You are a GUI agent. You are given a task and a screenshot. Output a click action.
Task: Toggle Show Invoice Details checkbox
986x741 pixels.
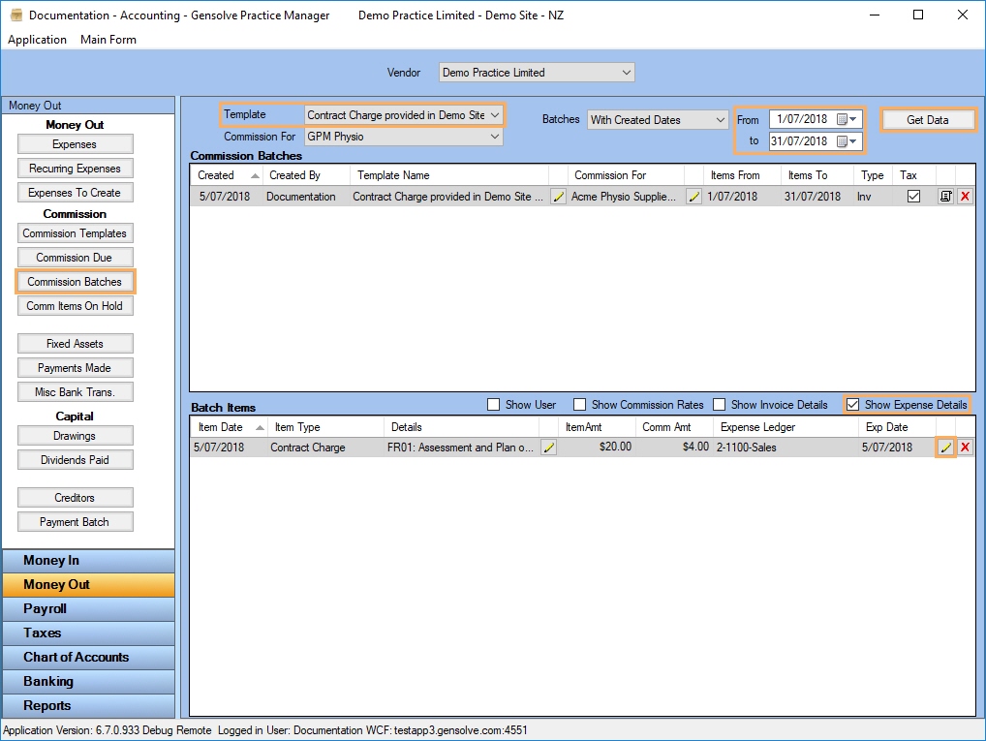tap(720, 405)
